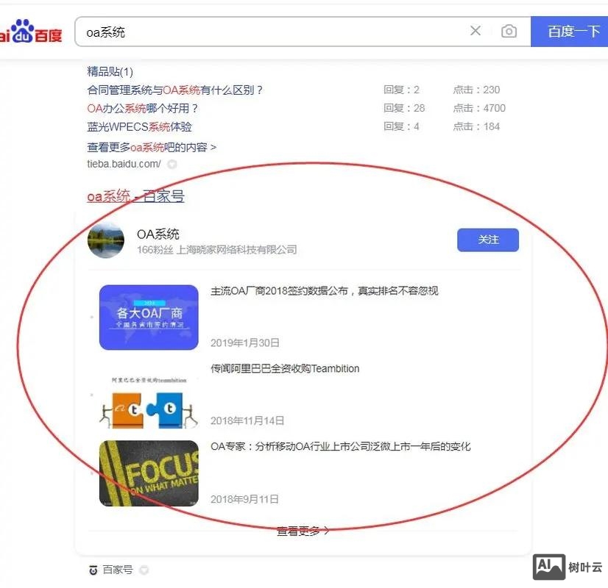Screen dimensions: 608x588
Task: Click the '各大OA厂商' article thumbnail
Action: click(148, 316)
